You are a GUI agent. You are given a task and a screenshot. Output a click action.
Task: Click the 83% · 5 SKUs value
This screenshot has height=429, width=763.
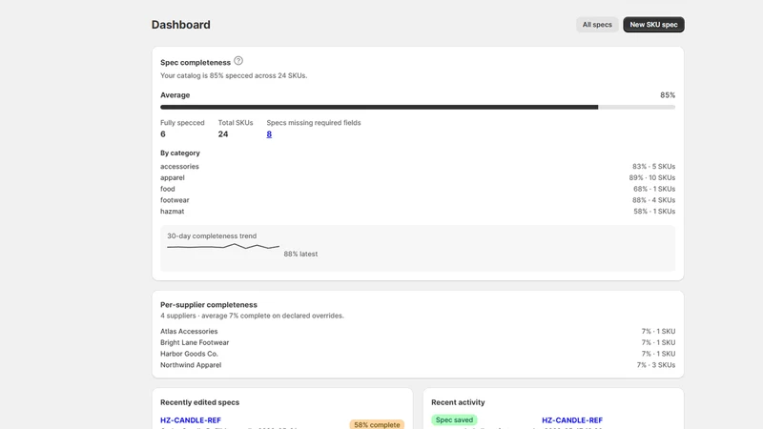click(x=653, y=166)
